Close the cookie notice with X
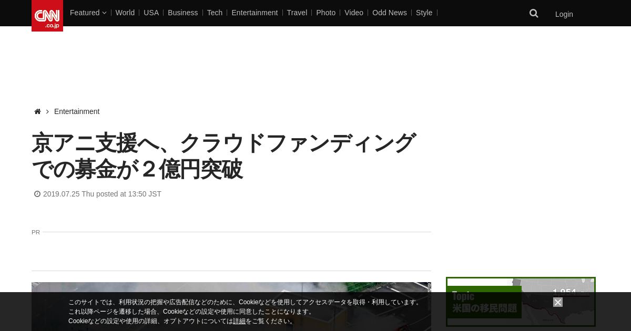This screenshot has width=631, height=331. coord(558,302)
